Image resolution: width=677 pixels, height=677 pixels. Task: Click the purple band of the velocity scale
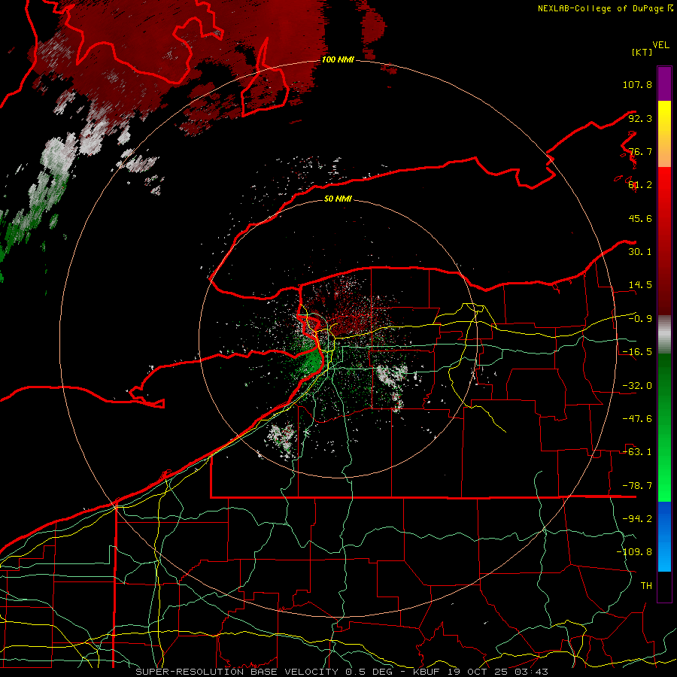(664, 83)
